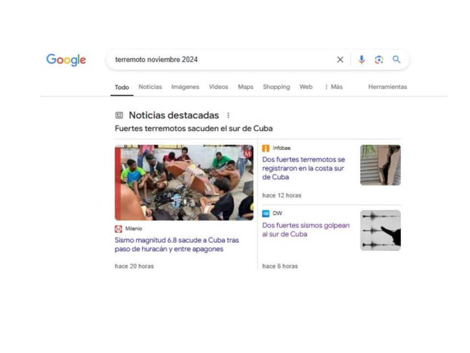
Task: Switch to the Noticias tab
Action: [150, 87]
